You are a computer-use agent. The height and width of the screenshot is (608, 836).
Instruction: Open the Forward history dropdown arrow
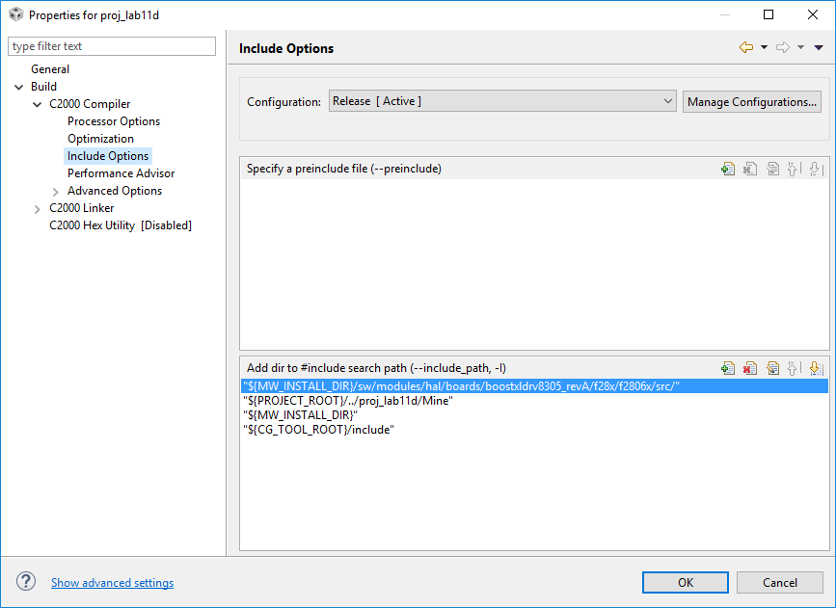(x=801, y=47)
